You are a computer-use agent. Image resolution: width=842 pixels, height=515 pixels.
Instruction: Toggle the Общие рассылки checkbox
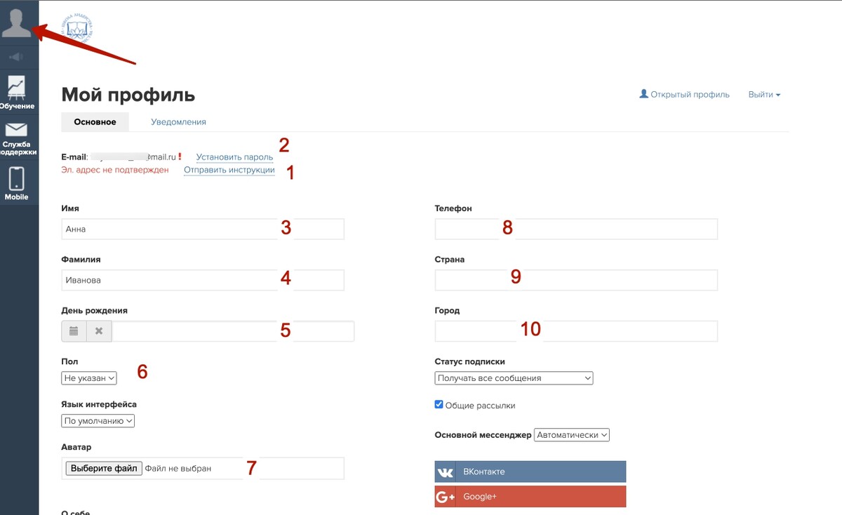tap(439, 405)
